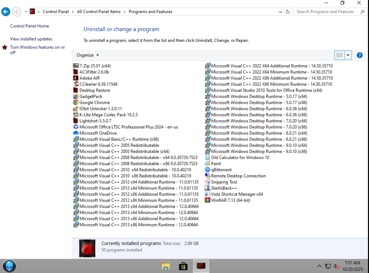The image size is (369, 273).
Task: Click Turn Windows features on or off
Action: point(37,50)
